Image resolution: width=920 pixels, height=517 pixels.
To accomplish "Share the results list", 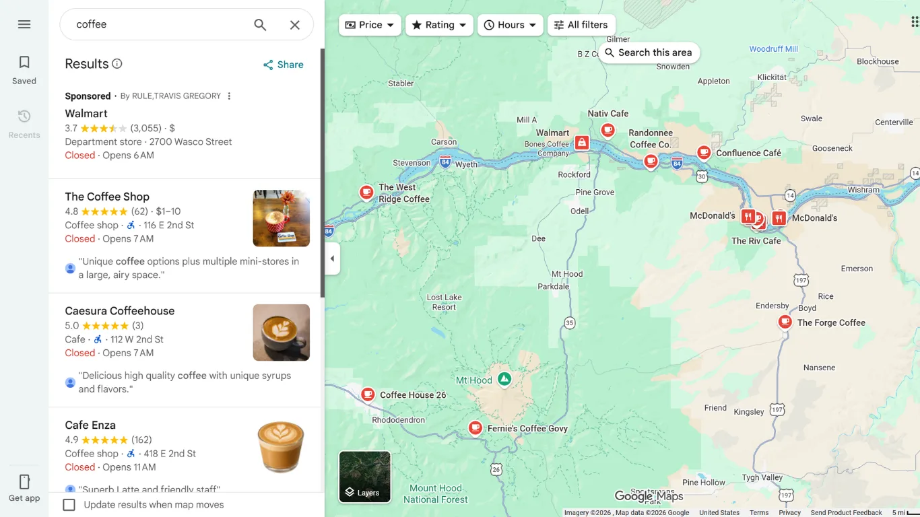I will tap(283, 65).
